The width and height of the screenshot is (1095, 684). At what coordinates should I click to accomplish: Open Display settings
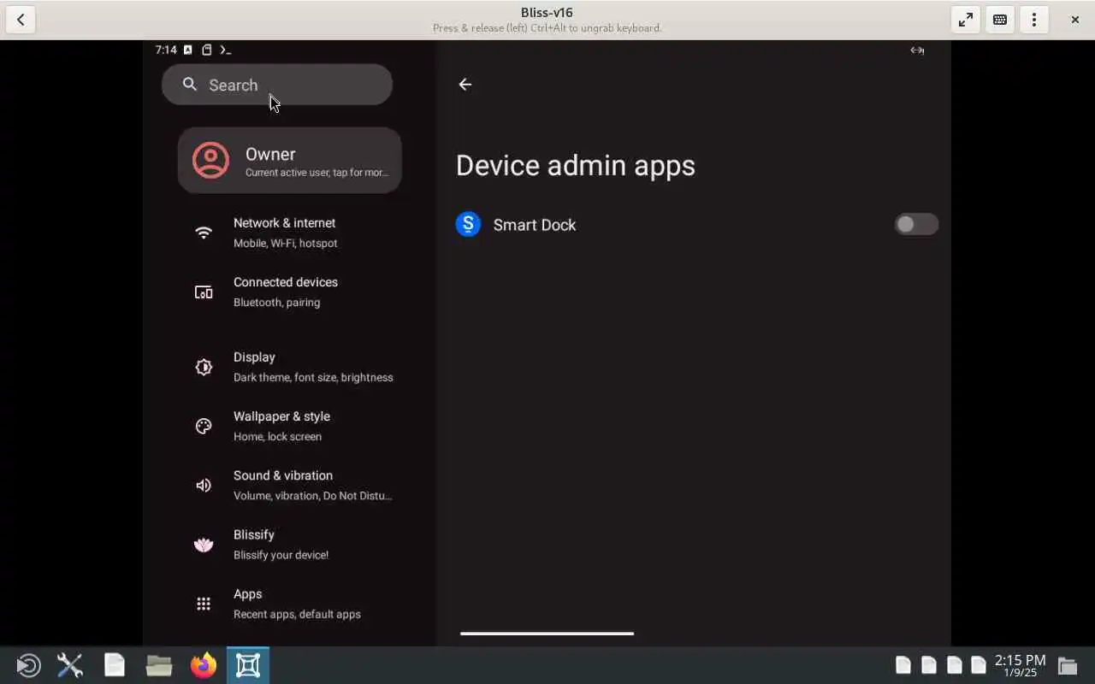tap(289, 367)
